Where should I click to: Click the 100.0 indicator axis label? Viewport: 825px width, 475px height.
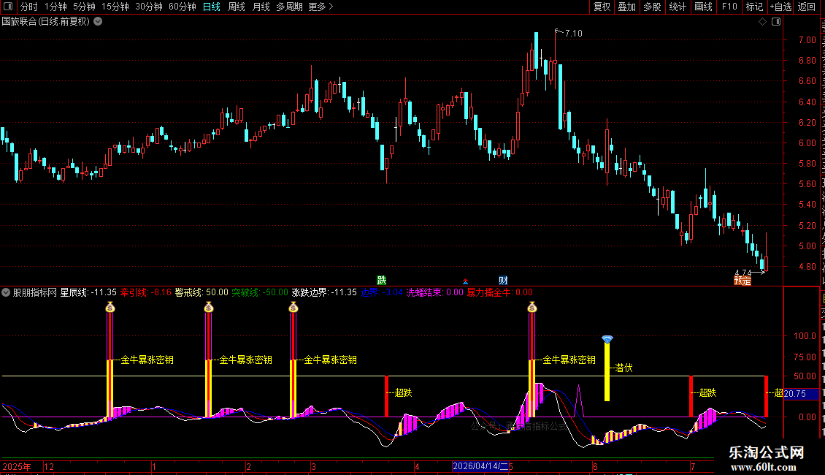click(805, 336)
